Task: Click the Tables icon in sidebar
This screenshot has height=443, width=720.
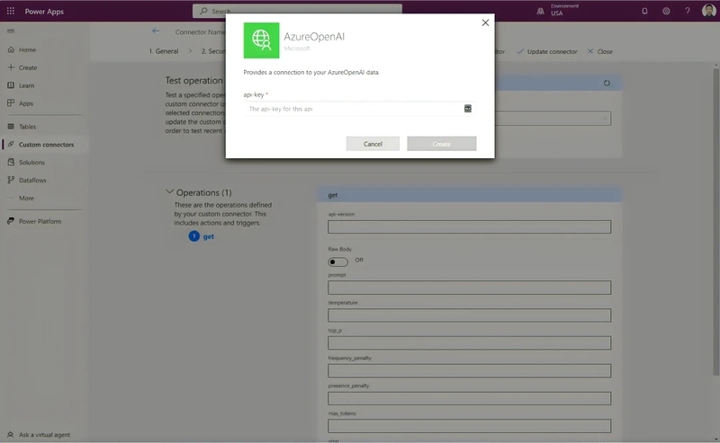Action: (11, 126)
